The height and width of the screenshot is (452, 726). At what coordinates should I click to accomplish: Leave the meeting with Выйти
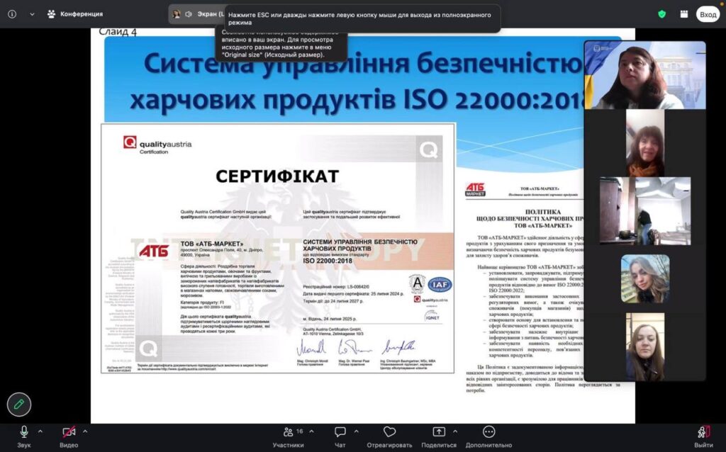pos(703,433)
